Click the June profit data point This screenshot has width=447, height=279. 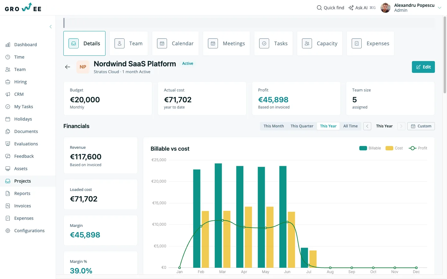pyautogui.click(x=287, y=222)
